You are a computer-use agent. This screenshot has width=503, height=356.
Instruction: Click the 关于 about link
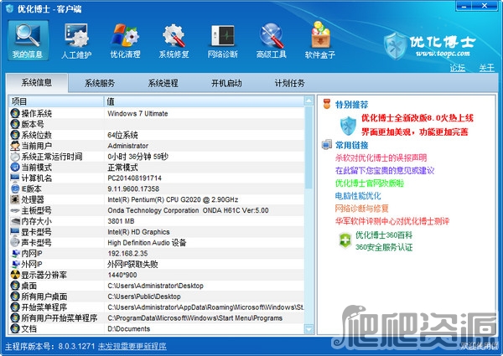(486, 68)
